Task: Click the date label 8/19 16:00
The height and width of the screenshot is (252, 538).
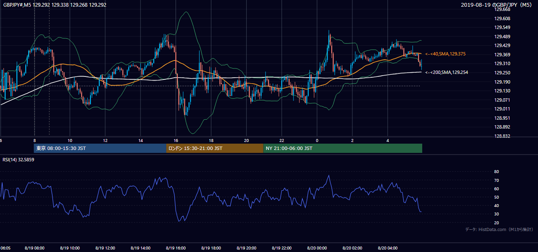Action: [x=176, y=248]
